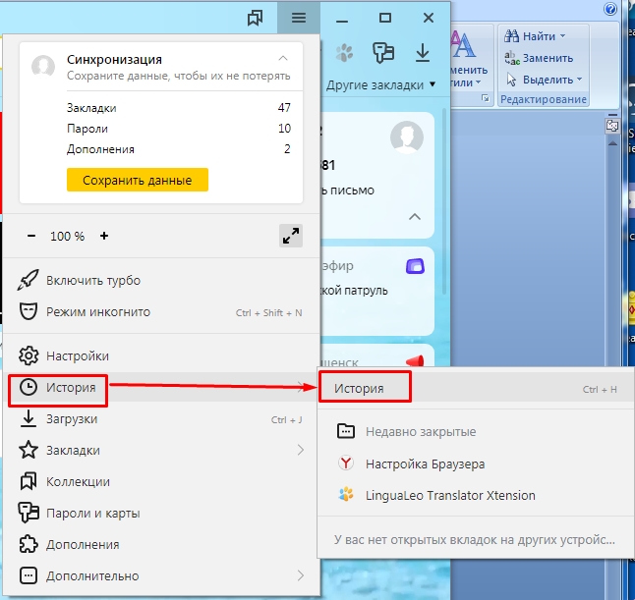Click the key-card icon beside Пароли и карты
The width and height of the screenshot is (635, 600).
29,513
